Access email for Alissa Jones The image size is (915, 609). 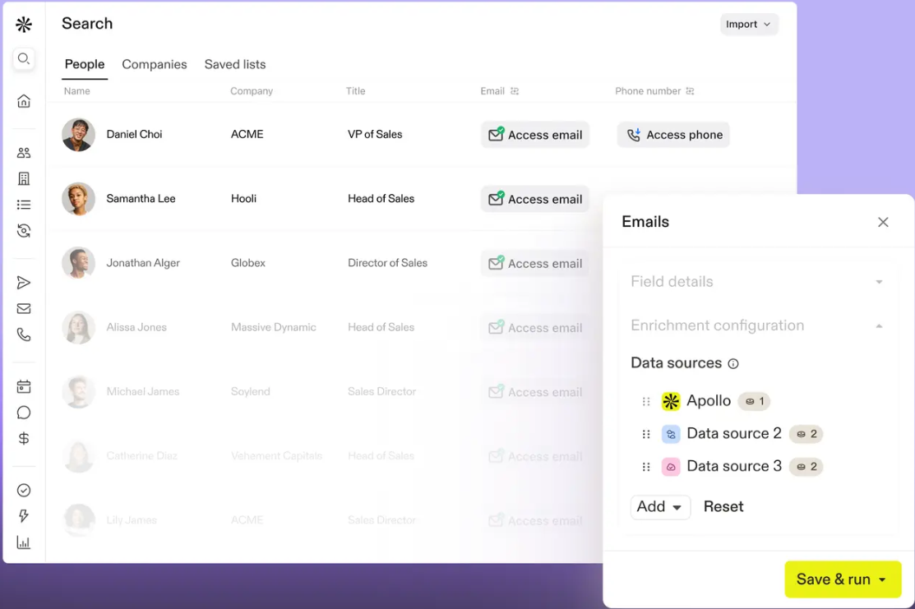(x=535, y=327)
